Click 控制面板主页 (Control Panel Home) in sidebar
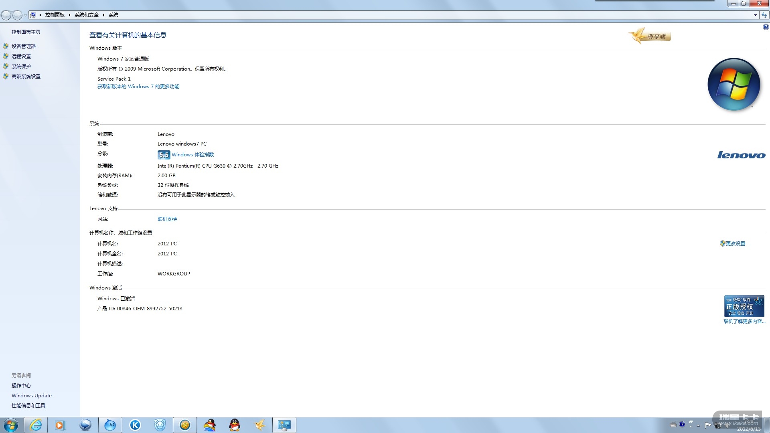This screenshot has width=770, height=433. (26, 32)
